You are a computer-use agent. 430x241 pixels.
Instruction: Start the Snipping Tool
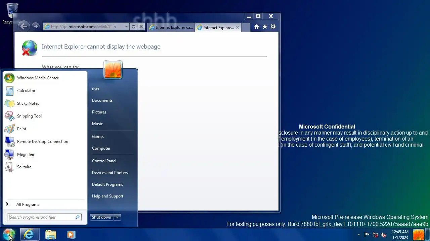click(45, 116)
